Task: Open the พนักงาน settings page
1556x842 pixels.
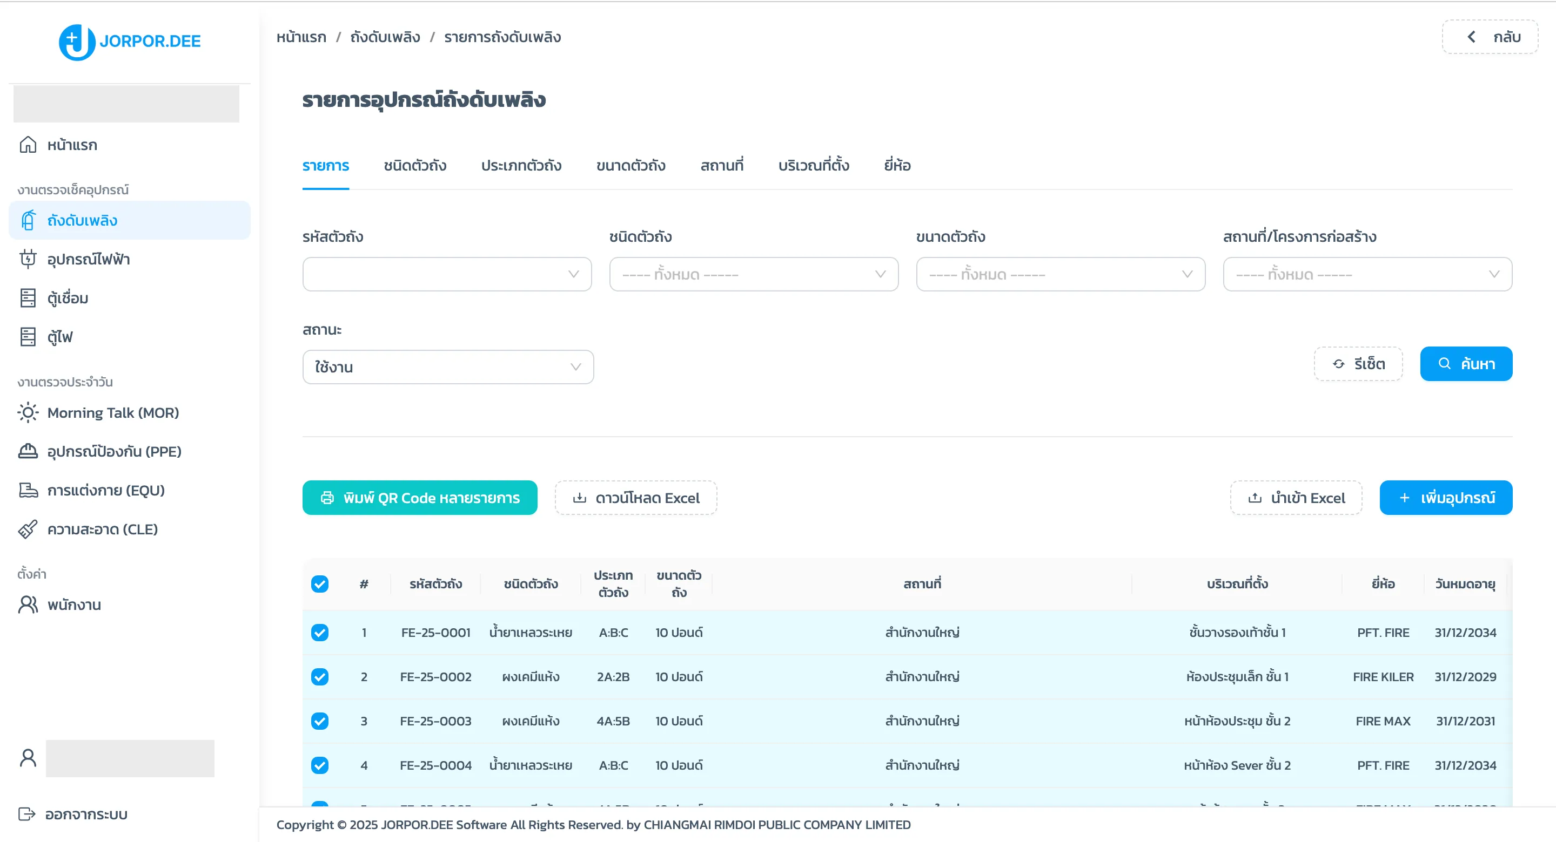Action: [75, 604]
